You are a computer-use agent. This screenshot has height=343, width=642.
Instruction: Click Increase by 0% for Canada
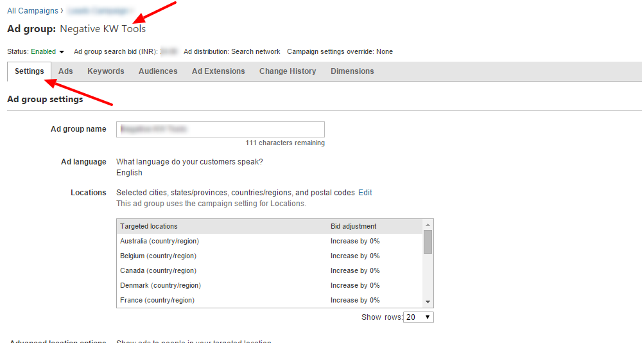tap(355, 270)
